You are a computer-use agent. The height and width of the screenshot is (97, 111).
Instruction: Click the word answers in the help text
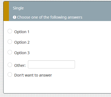75,17
